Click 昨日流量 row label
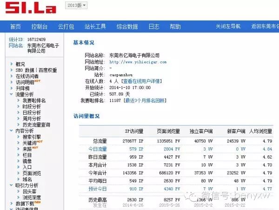The width and height of the screenshot is (279, 210). [98, 157]
